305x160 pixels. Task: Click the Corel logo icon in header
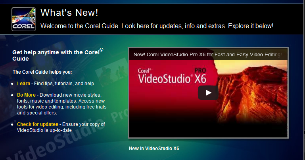pyautogui.click(x=23, y=19)
